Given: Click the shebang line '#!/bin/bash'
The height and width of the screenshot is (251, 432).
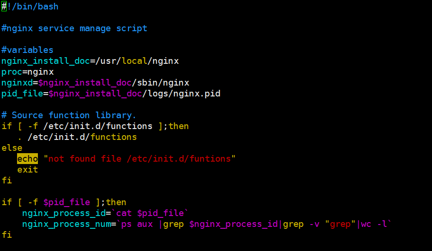Looking at the screenshot, I should pyautogui.click(x=30, y=6).
